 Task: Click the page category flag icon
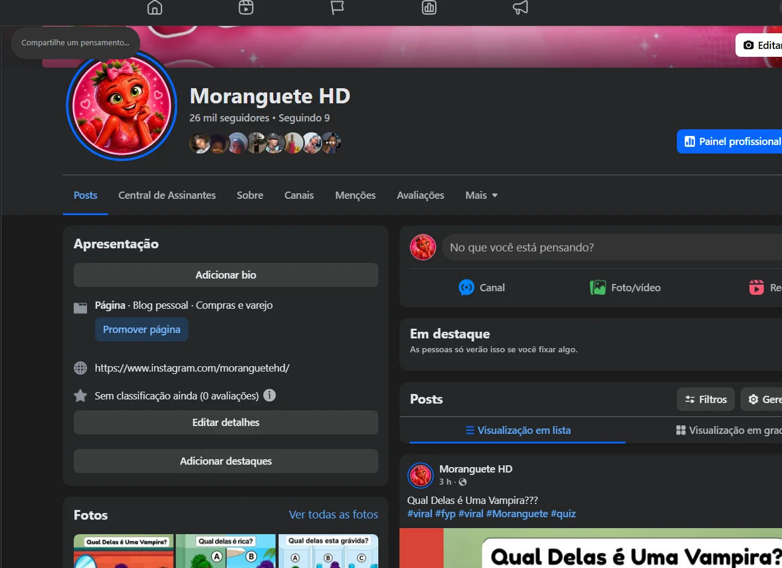coord(80,308)
